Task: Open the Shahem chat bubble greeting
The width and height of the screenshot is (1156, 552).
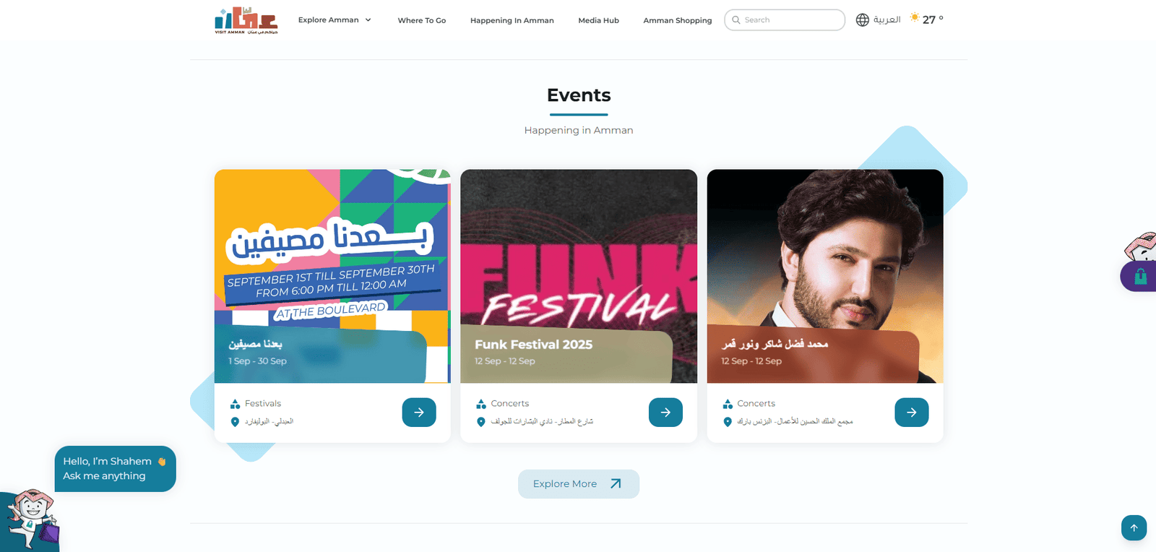Action: click(116, 469)
